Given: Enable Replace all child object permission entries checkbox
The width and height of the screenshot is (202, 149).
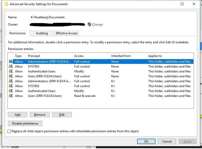Looking at the screenshot, I should 9,131.
